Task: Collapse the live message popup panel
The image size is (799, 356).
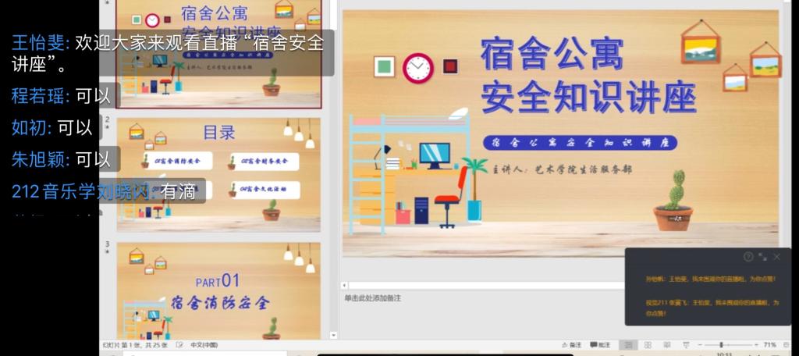Action: pyautogui.click(x=762, y=257)
